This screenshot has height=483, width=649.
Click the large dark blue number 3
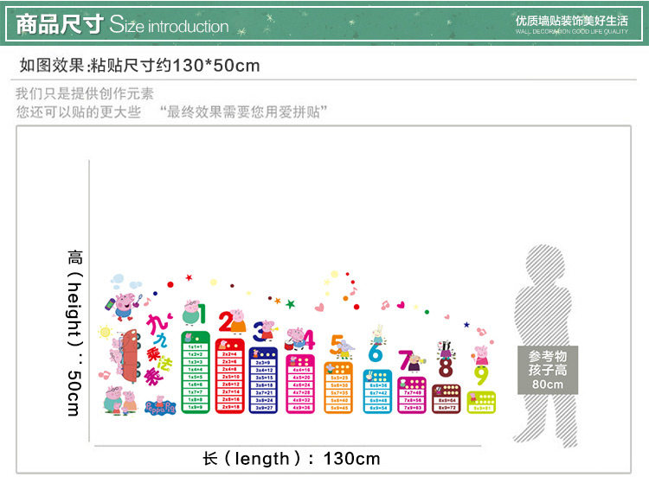[259, 332]
